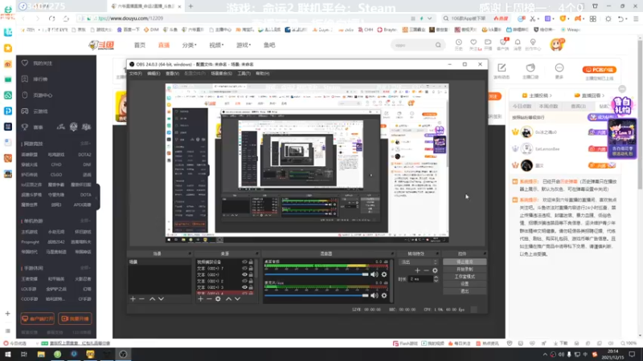Image resolution: width=643 pixels, height=361 pixels.
Task: Open the Douyu 历史 history icon
Action: [x=458, y=44]
